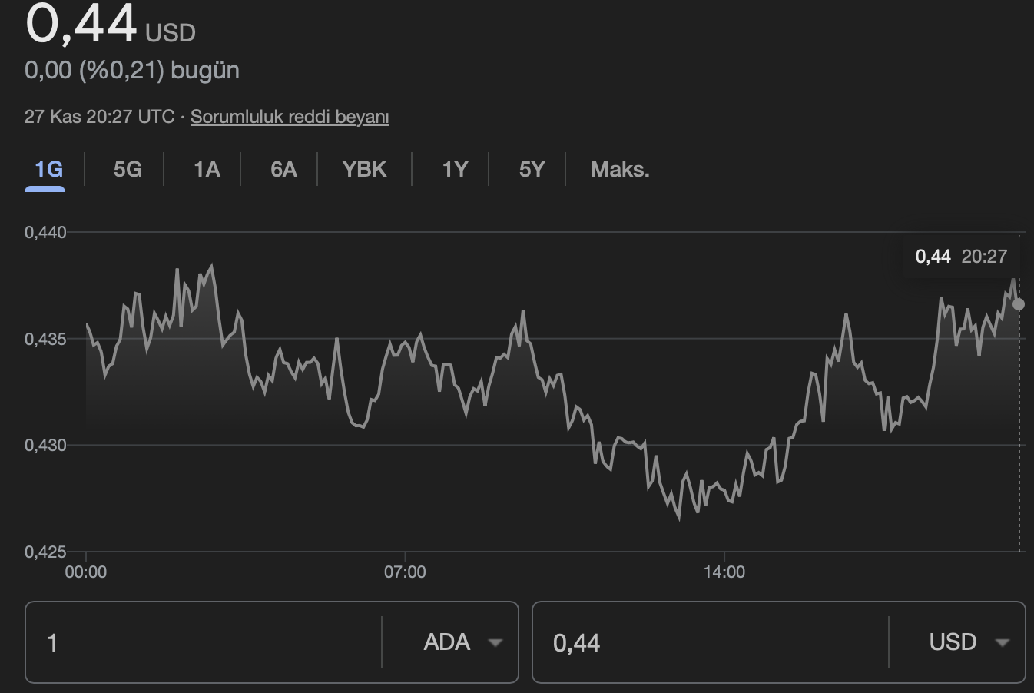This screenshot has width=1034, height=693.
Task: Click the 14:00 time axis label
Action: point(726,572)
